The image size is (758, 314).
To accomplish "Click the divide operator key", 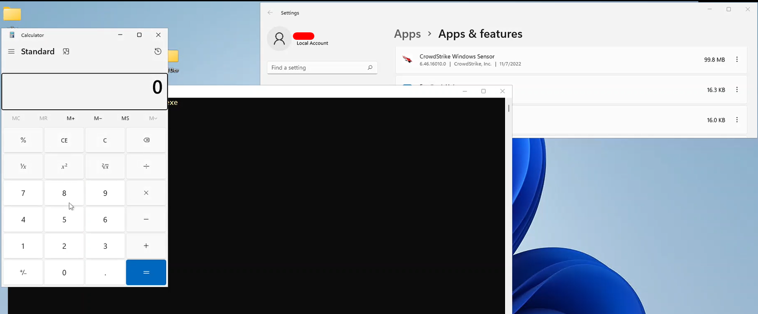I will click(x=146, y=166).
